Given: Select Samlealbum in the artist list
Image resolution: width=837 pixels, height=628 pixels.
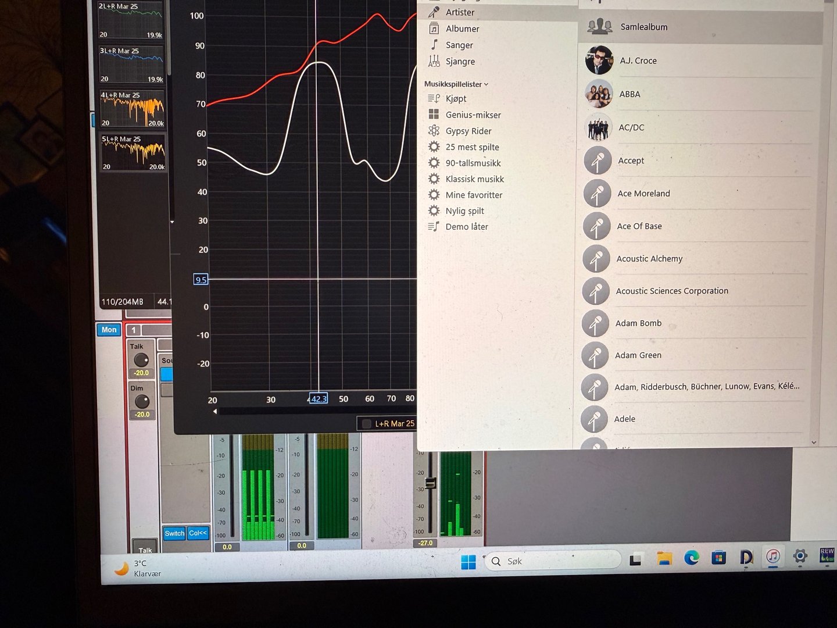Looking at the screenshot, I should (x=701, y=27).
